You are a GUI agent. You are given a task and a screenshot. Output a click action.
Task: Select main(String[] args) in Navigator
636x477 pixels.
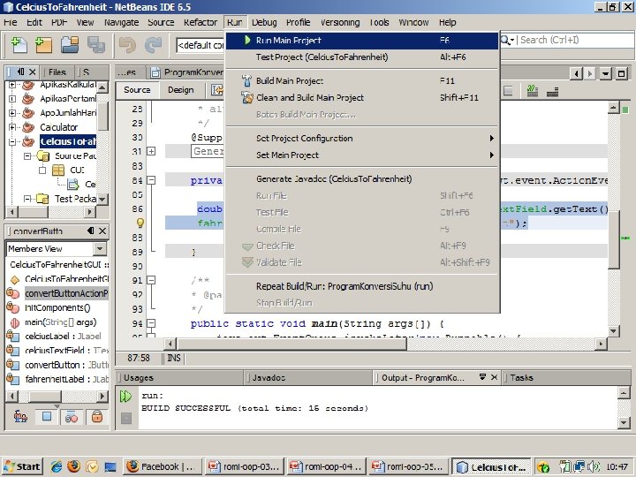(60, 322)
